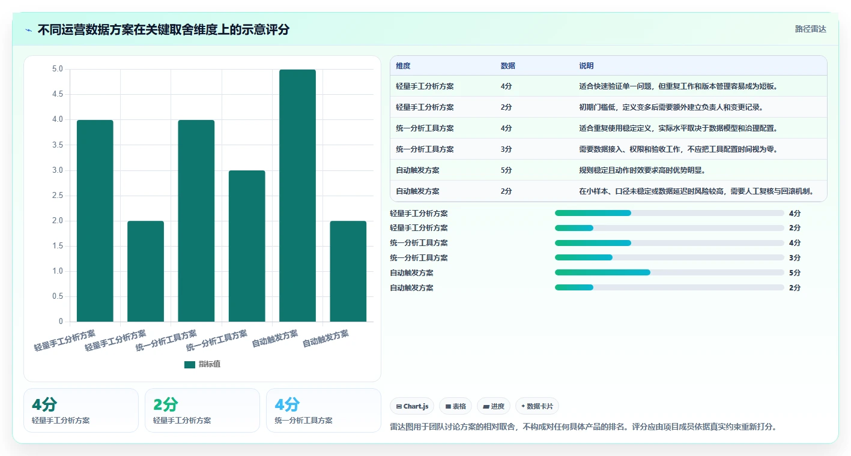This screenshot has height=456, width=851.
Task: Click the 统一分析工具方案 chart bar at value 4.0
Action: coord(196,221)
